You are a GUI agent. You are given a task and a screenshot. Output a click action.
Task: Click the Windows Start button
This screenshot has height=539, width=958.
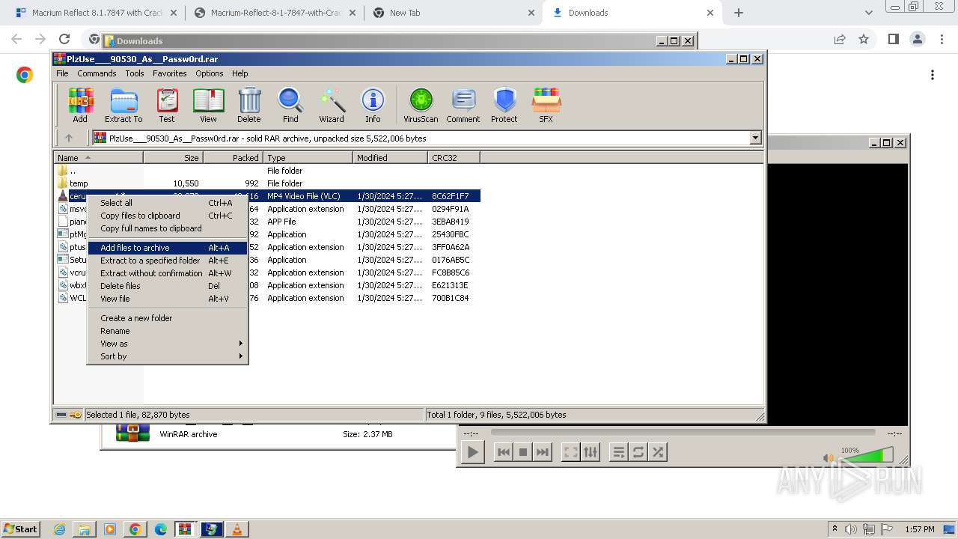pyautogui.click(x=20, y=529)
